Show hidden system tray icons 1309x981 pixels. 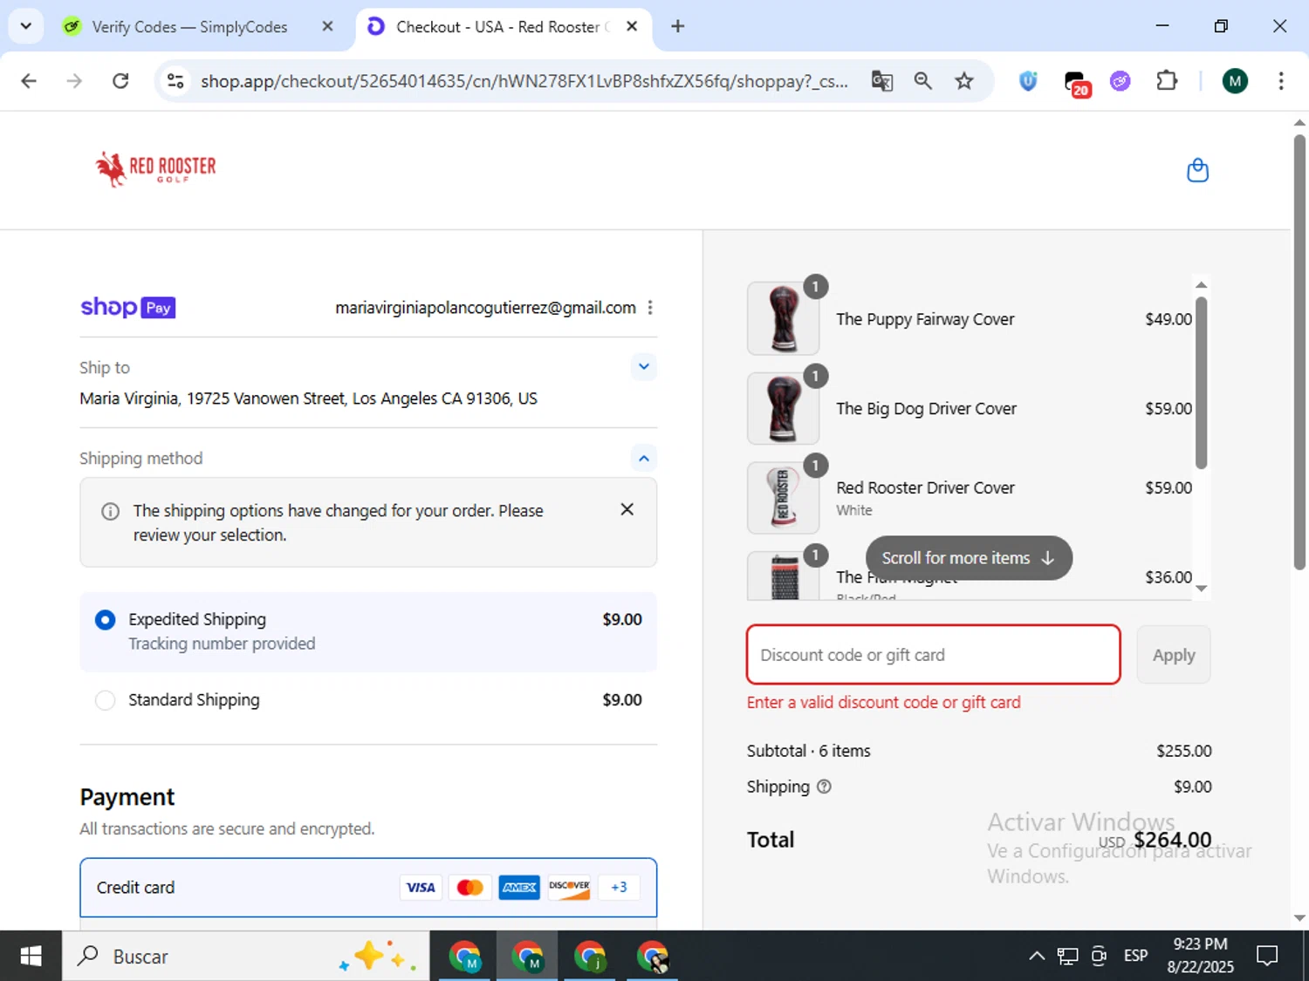1036,957
